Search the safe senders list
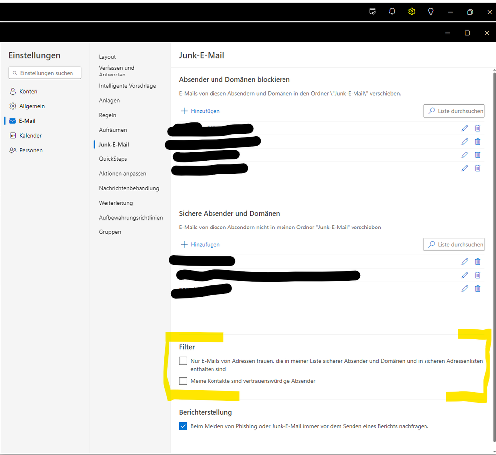 pos(454,244)
